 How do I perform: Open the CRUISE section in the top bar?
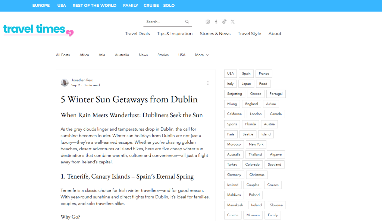coord(151,5)
